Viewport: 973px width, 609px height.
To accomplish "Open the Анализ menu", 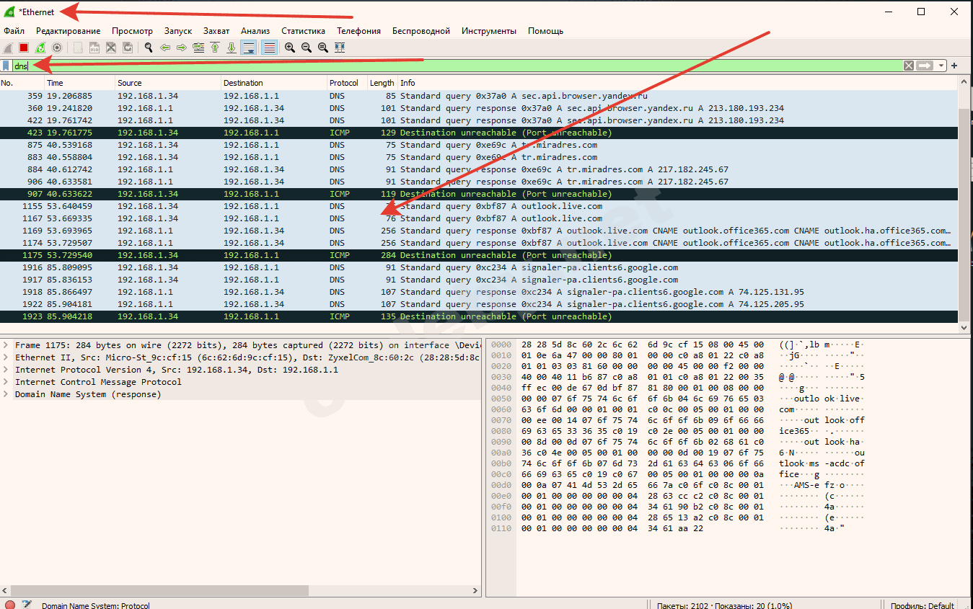I will pos(255,31).
